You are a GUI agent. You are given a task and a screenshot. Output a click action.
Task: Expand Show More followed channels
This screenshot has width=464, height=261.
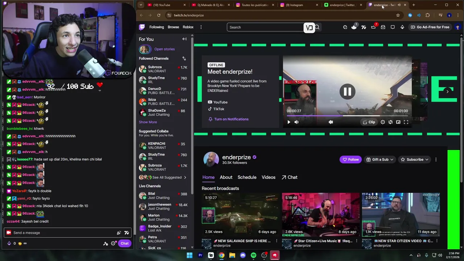pyautogui.click(x=148, y=122)
